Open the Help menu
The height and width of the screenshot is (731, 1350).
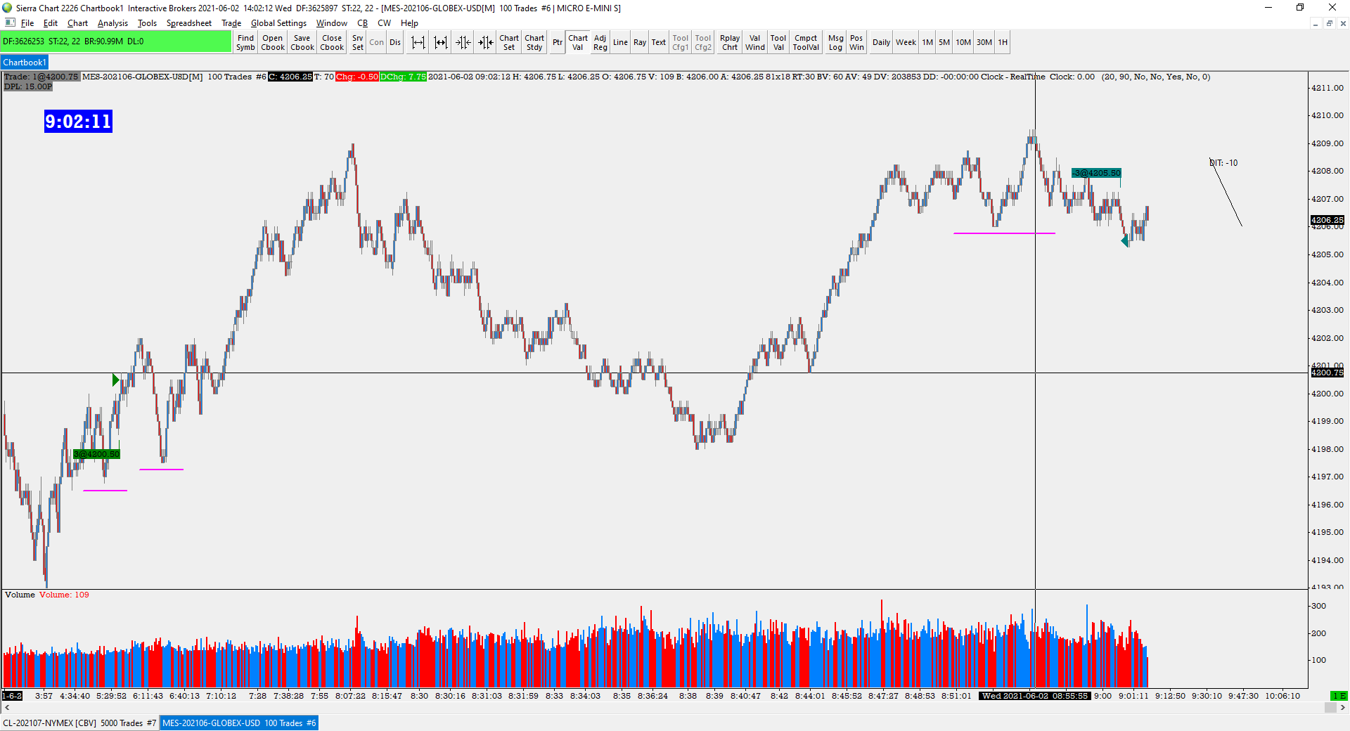(x=409, y=23)
